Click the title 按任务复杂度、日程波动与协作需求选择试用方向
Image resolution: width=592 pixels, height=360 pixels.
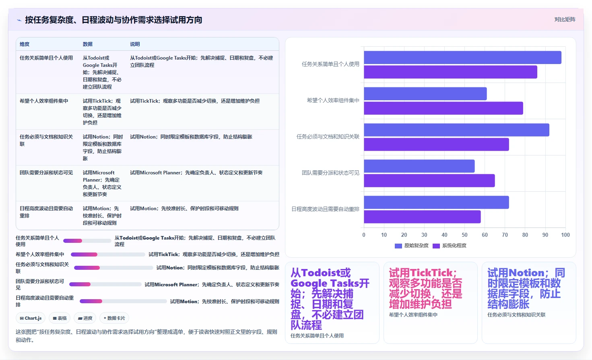click(113, 20)
